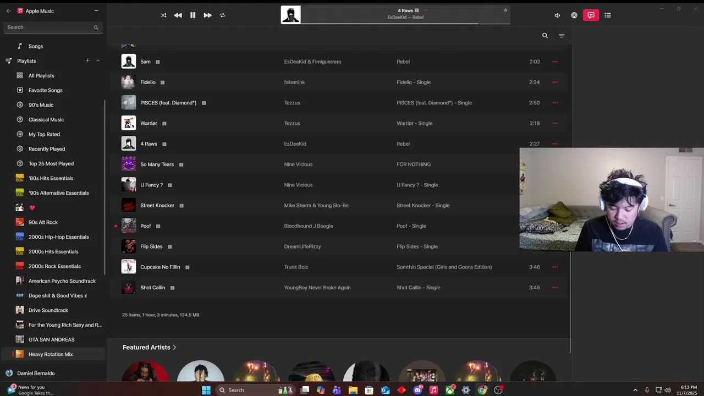Skip to previous track
The height and width of the screenshot is (396, 704).
coord(178,15)
